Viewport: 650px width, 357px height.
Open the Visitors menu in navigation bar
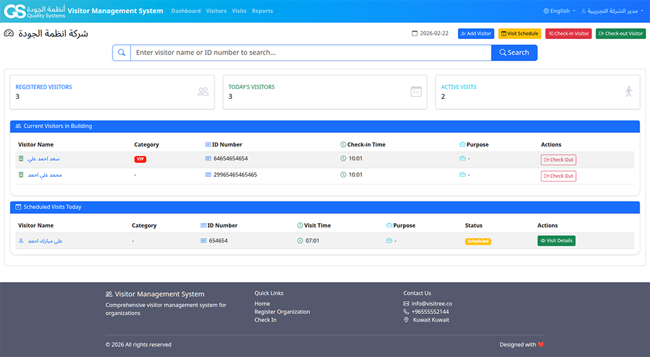216,11
